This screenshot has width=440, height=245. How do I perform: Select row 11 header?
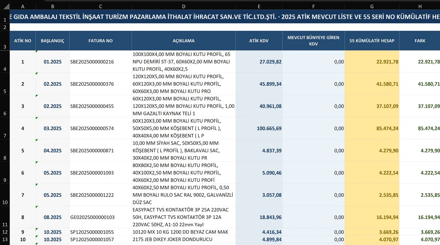(x=5, y=217)
